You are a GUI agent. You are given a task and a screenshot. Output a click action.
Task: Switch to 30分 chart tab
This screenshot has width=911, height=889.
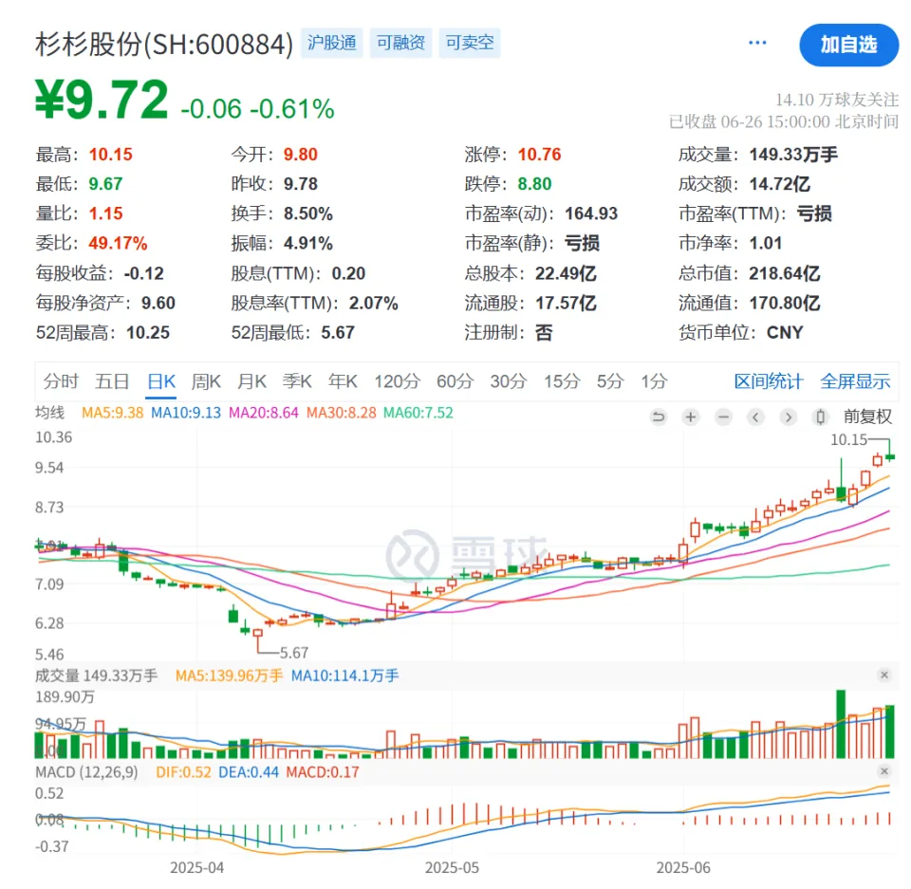[x=509, y=381]
